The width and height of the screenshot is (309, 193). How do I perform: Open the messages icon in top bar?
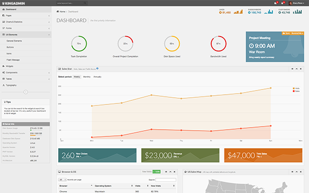[276, 3]
